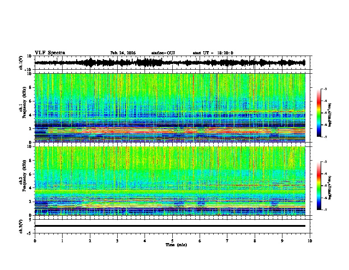349x270 pixels.
Task: Click the "Time (min)" axis title
Action: (x=176, y=245)
